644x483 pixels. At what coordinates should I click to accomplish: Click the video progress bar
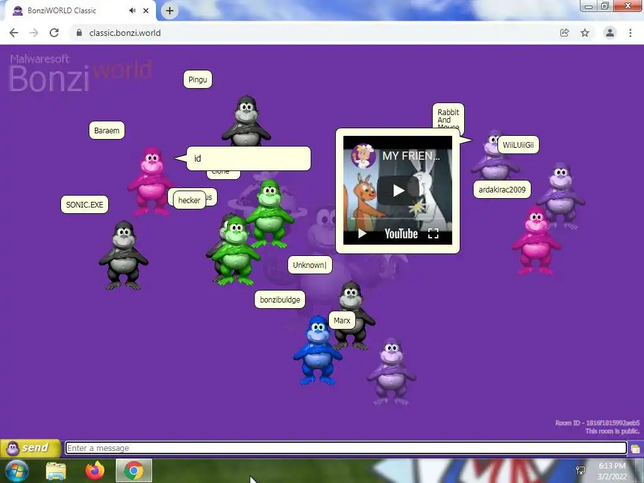click(x=397, y=219)
